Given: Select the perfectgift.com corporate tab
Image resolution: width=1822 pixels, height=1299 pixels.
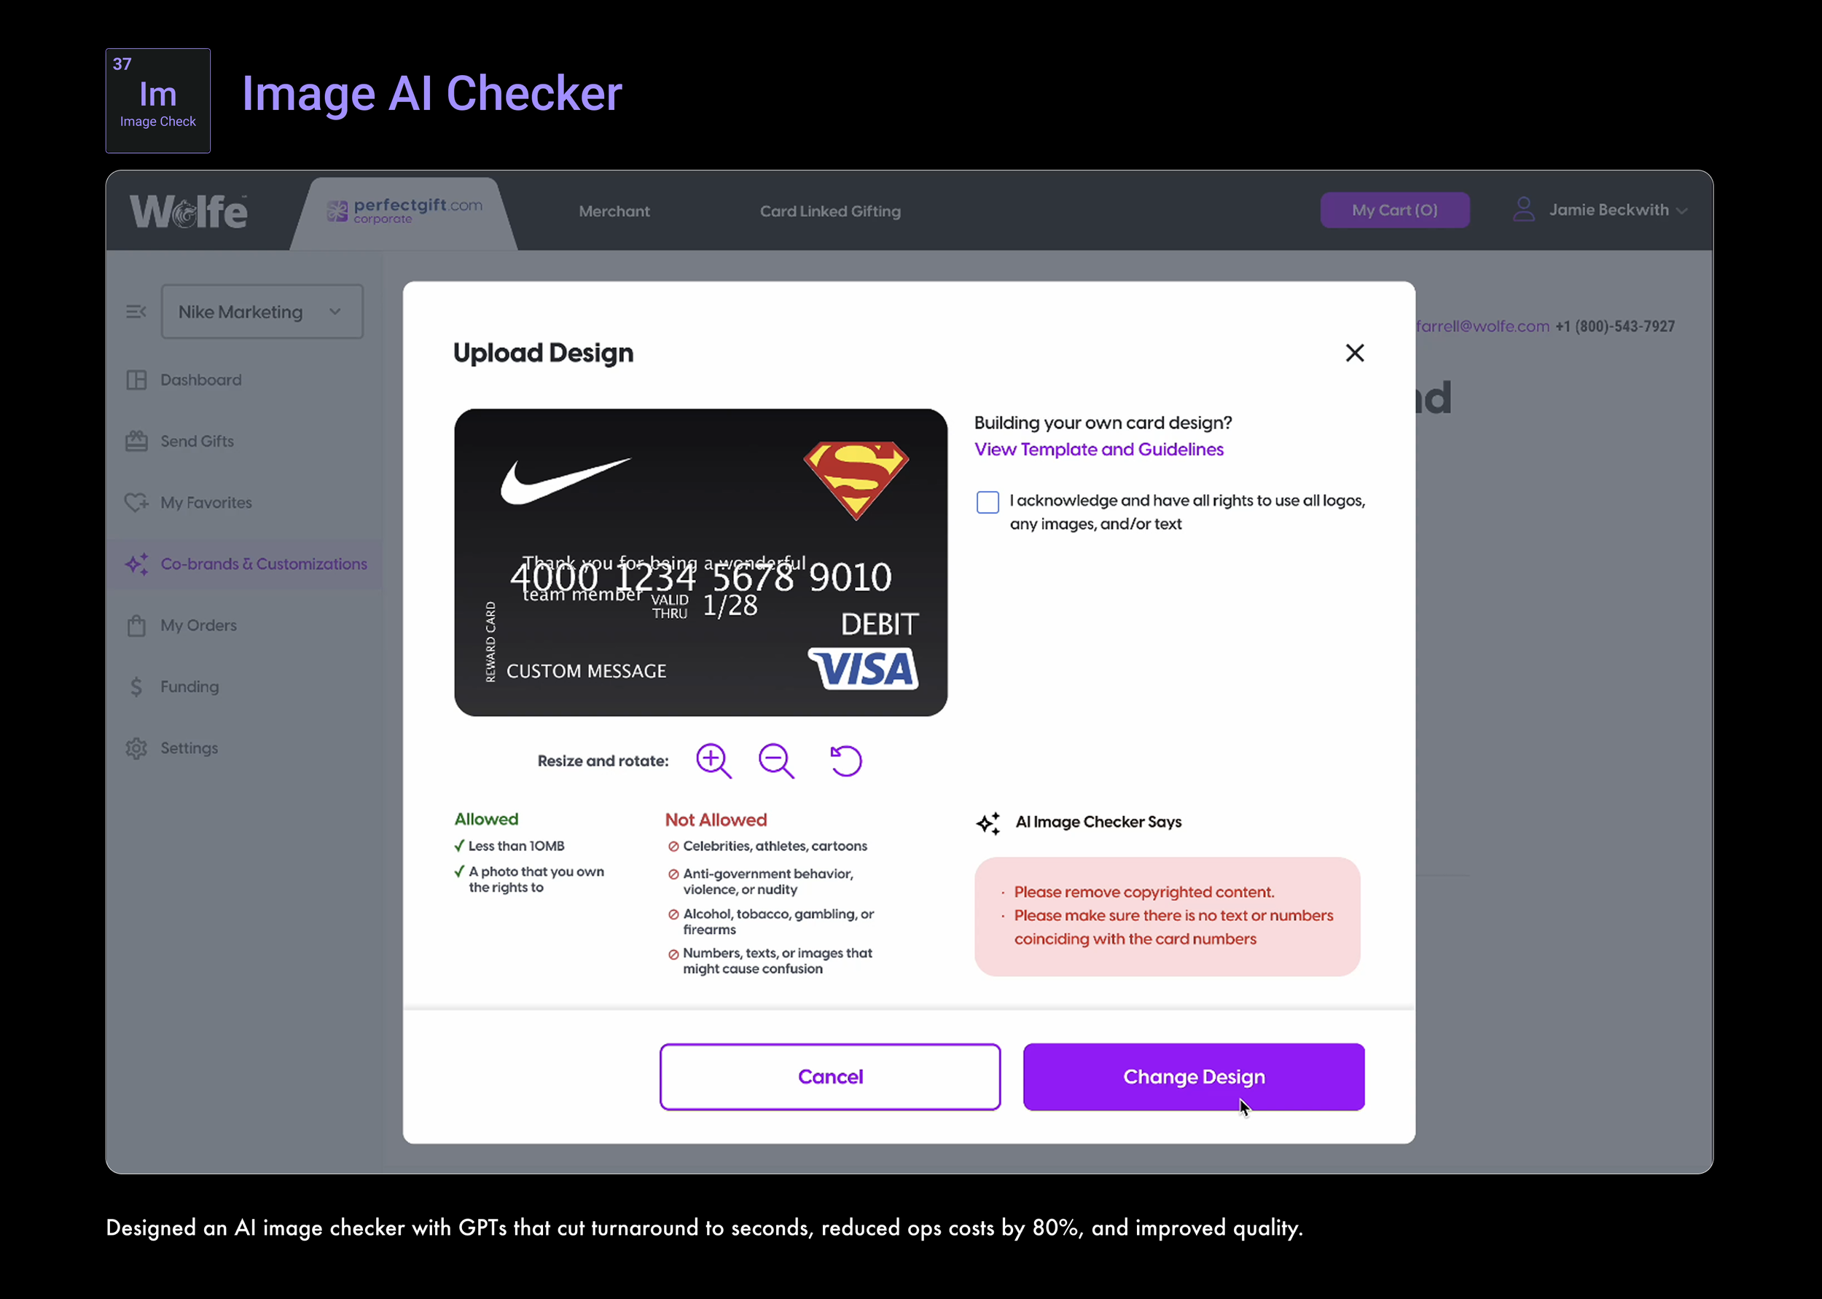Looking at the screenshot, I should 405,211.
